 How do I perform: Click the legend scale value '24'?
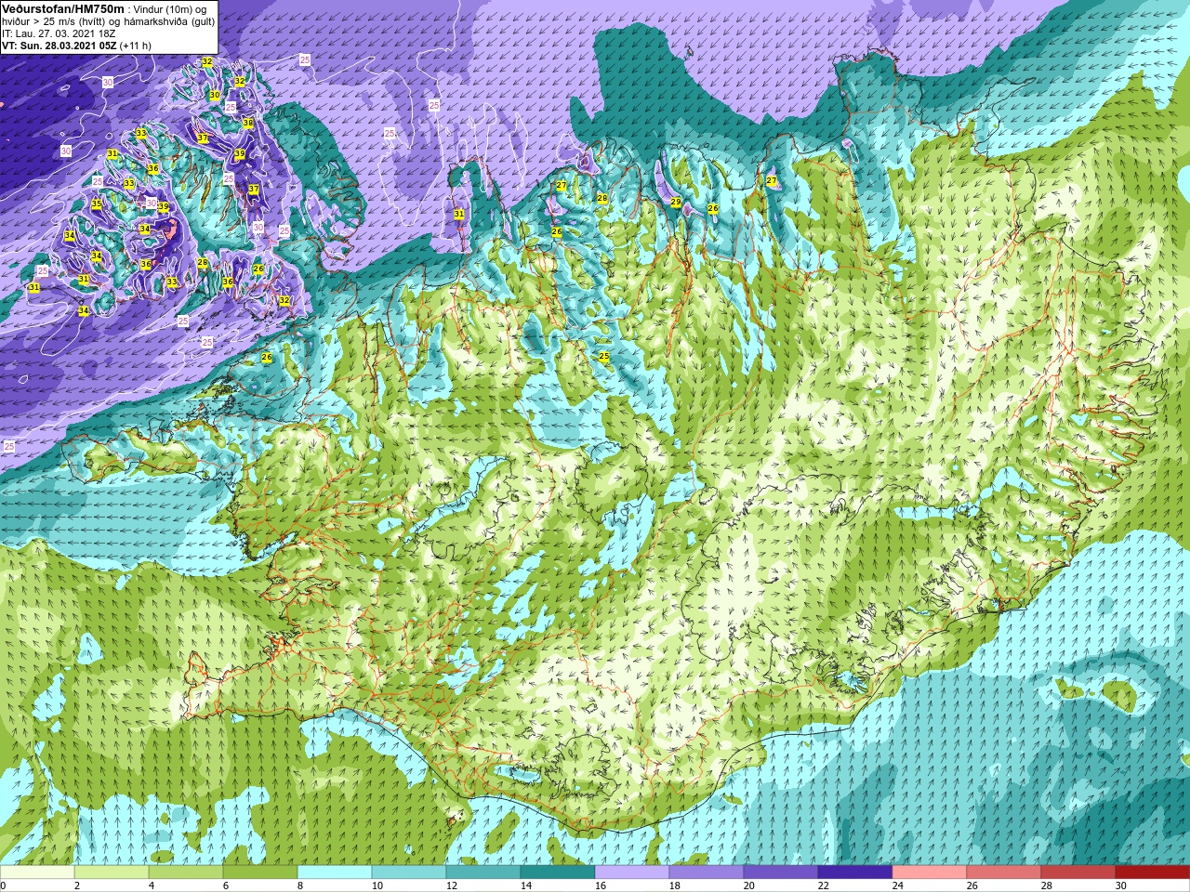click(x=898, y=885)
